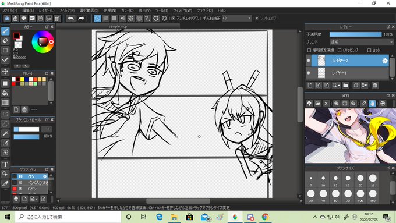Switch to the sample.mdp tab
The width and height of the screenshot is (396, 223).
pyautogui.click(x=118, y=26)
